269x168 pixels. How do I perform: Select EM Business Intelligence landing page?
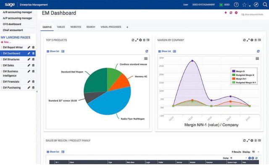click(x=11, y=73)
